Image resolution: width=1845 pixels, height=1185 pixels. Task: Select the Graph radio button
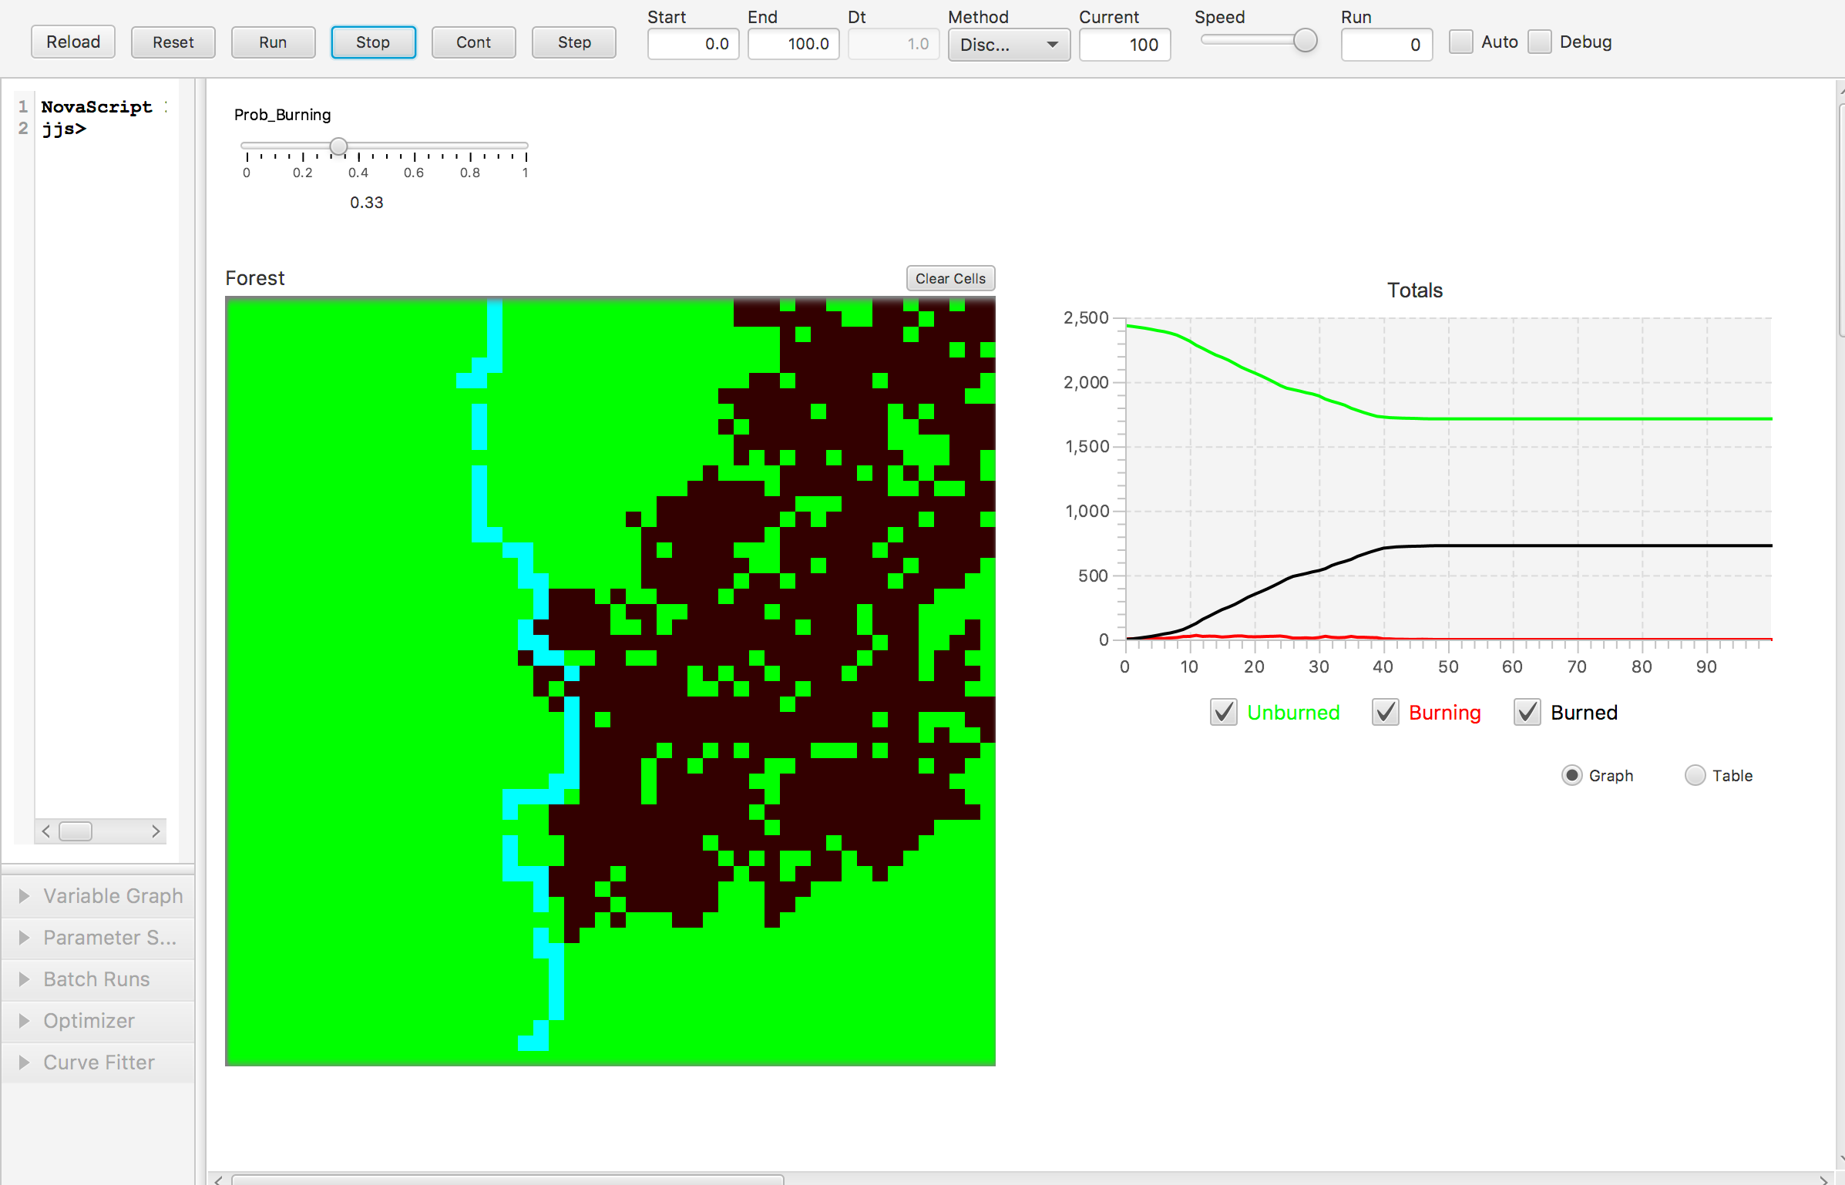[1571, 775]
